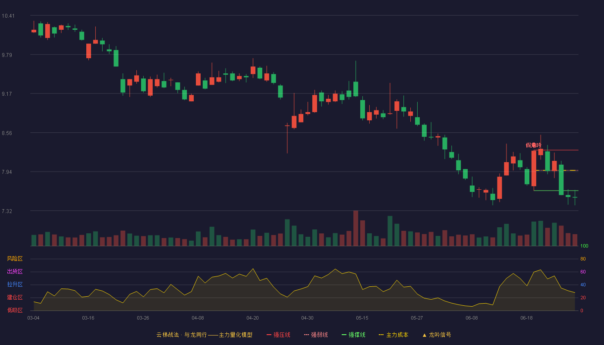Click the 风险区 zone label
Image resolution: width=604 pixels, height=345 pixels.
15,259
